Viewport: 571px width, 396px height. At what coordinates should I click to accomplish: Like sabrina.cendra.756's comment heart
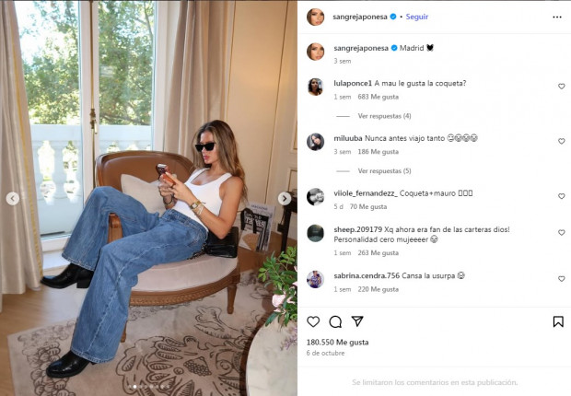pos(561,279)
